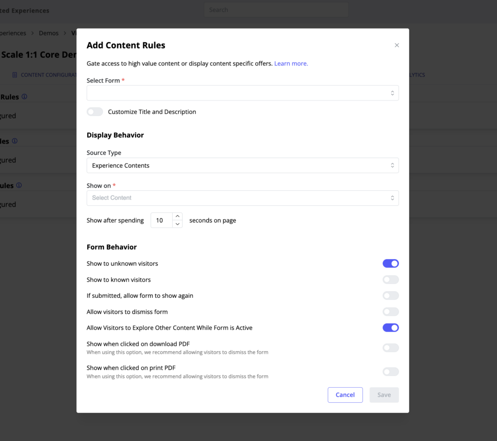The width and height of the screenshot is (497, 441).
Task: Open the Learn more link
Action: tap(291, 64)
